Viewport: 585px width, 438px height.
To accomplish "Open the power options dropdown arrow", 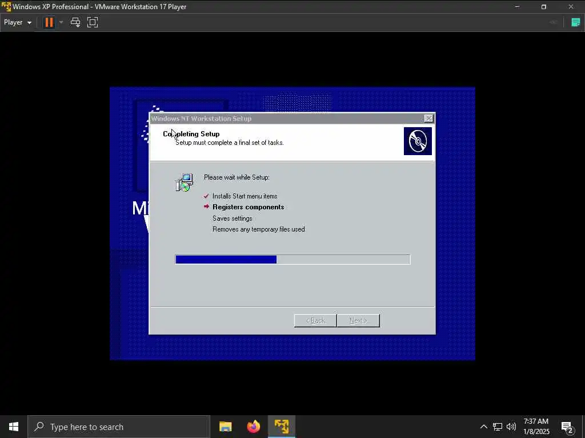I will click(x=61, y=22).
